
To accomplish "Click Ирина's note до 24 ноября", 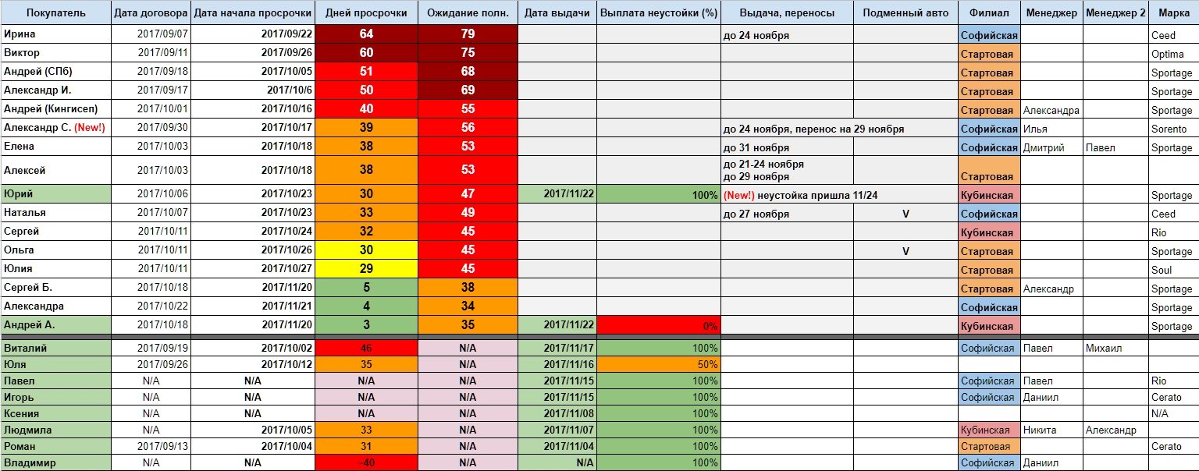I will point(757,36).
